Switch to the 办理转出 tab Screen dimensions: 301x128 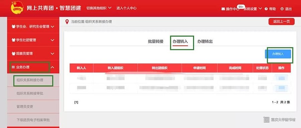(x=205, y=41)
